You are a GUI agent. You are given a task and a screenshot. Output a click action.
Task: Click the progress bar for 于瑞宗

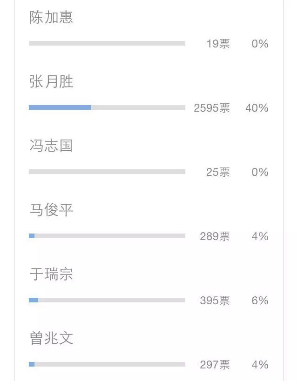[x=107, y=300]
